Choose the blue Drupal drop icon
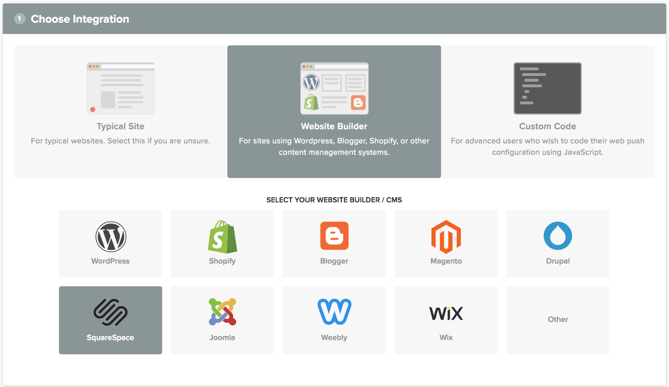669x387 pixels. pos(558,236)
